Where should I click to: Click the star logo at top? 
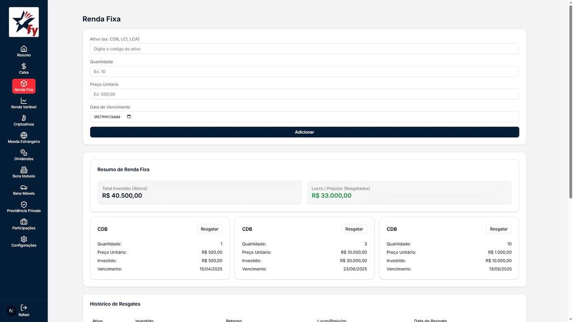24,22
